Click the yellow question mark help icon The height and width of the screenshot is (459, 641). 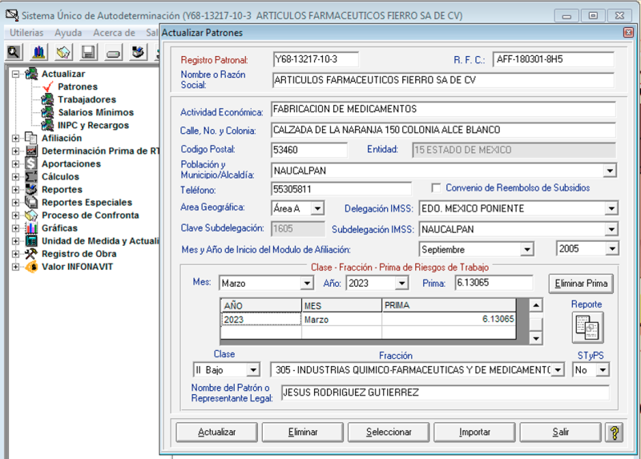pyautogui.click(x=614, y=433)
